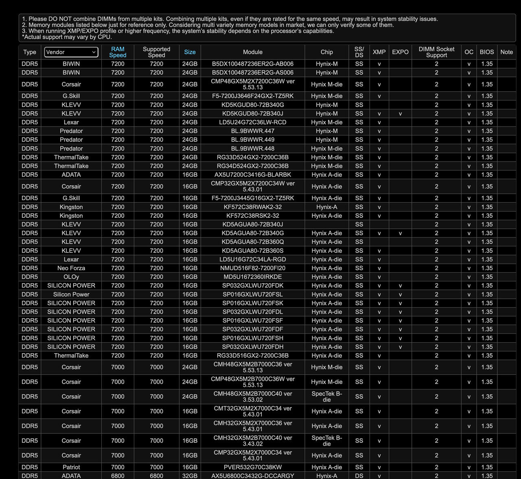The height and width of the screenshot is (479, 521).
Task: Click the XMP column header
Action: (x=379, y=52)
